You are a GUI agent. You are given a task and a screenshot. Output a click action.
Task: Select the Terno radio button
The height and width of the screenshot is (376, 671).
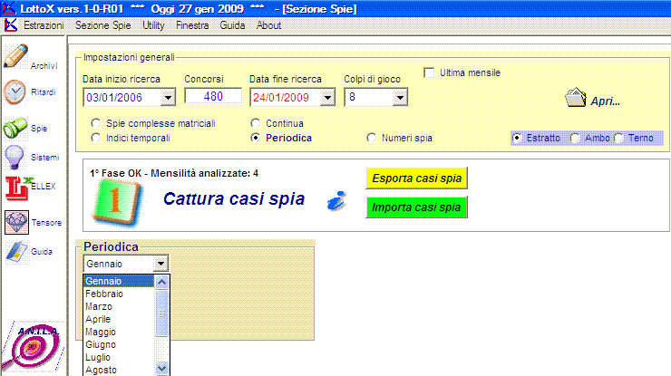pos(618,138)
